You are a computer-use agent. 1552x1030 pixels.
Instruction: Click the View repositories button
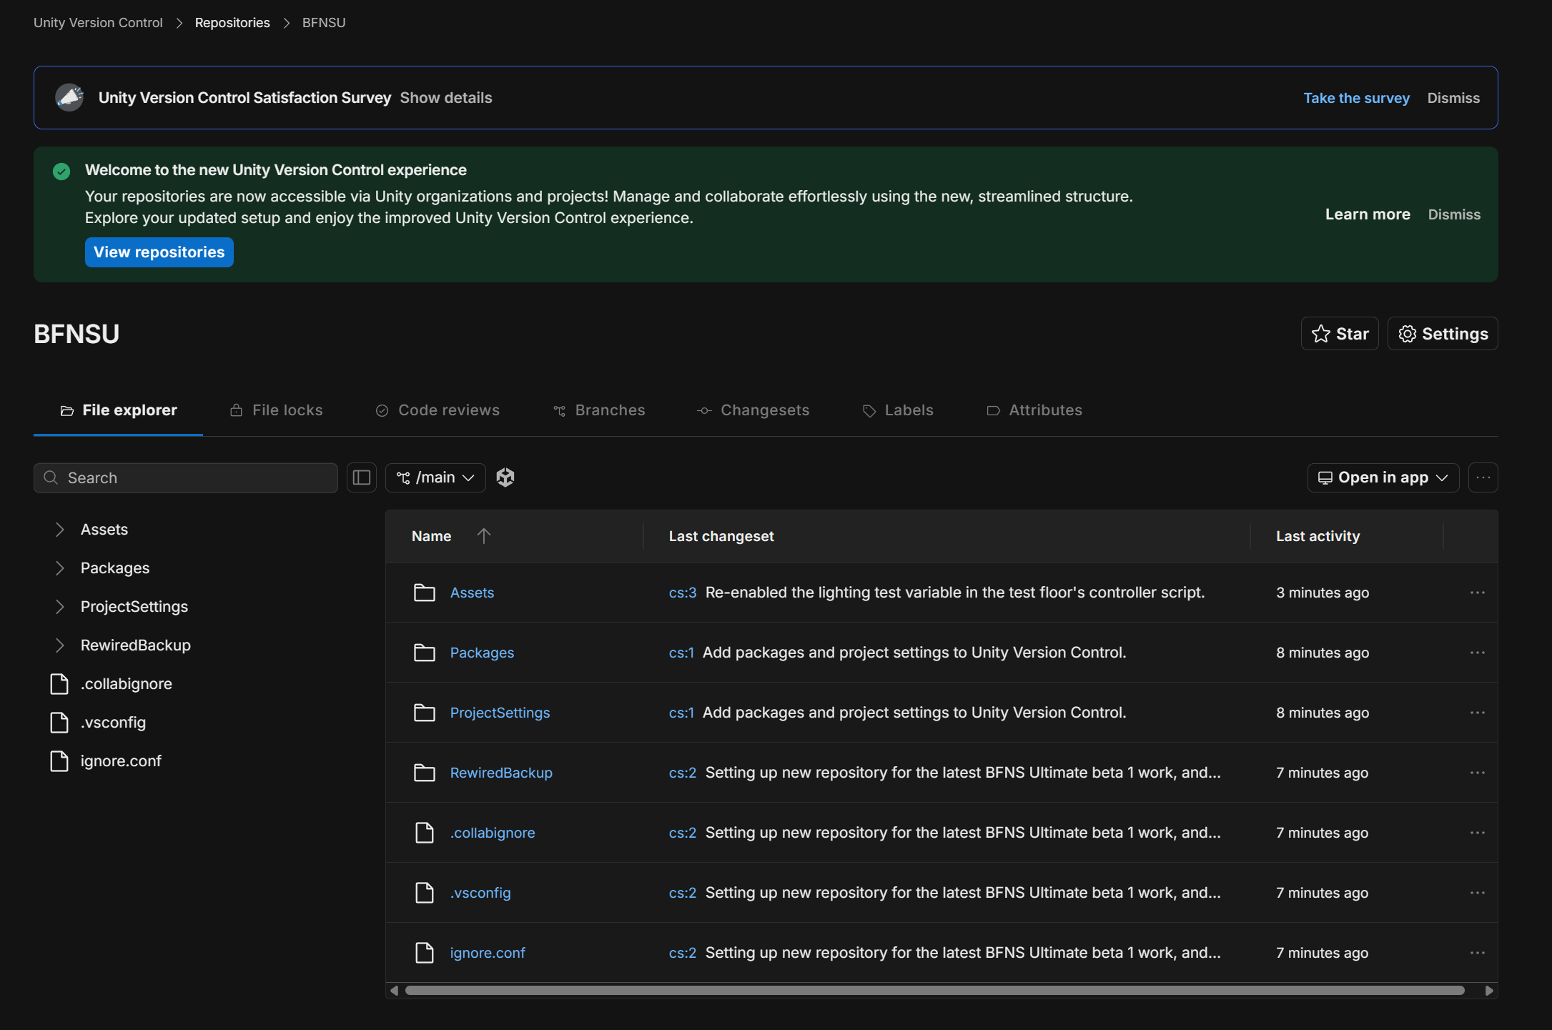pos(159,252)
